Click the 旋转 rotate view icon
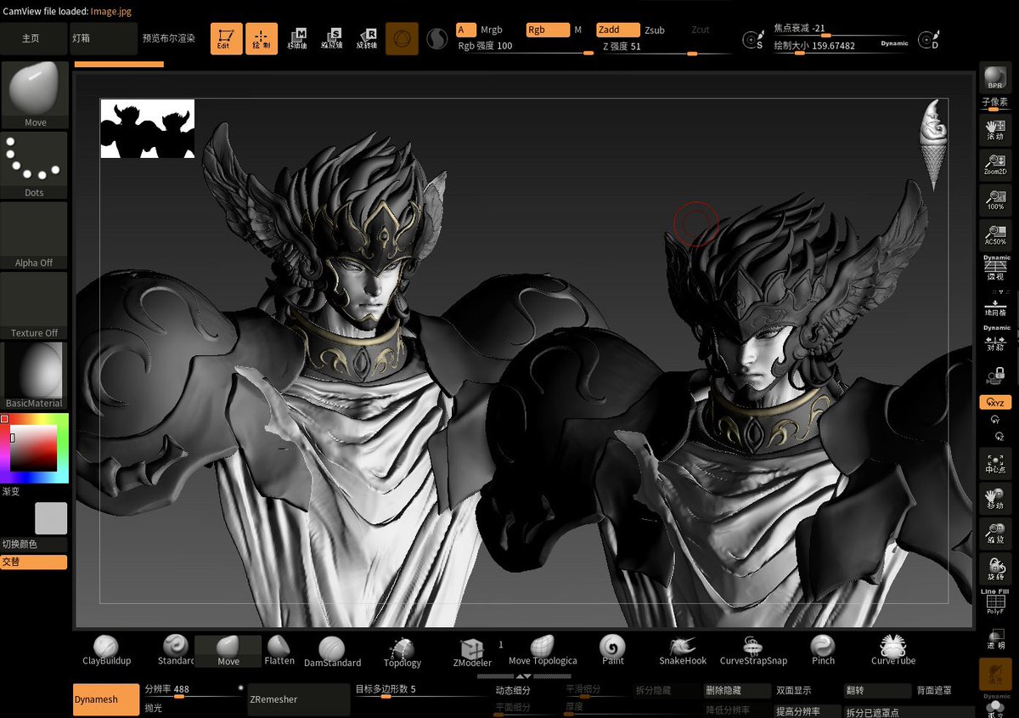Viewport: 1019px width, 718px height. (994, 569)
